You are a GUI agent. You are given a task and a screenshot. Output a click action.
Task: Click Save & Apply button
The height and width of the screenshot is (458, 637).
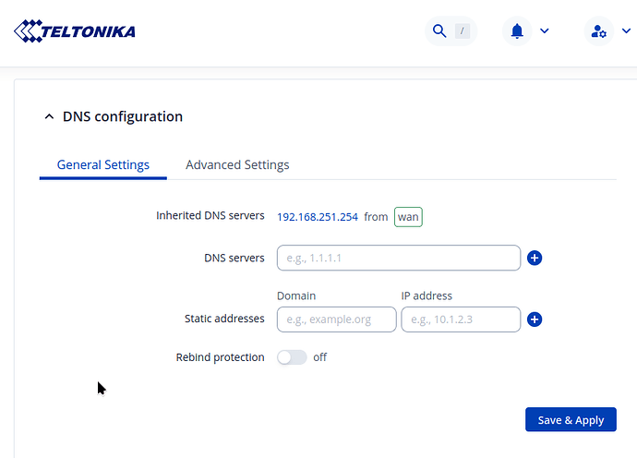[x=571, y=420]
